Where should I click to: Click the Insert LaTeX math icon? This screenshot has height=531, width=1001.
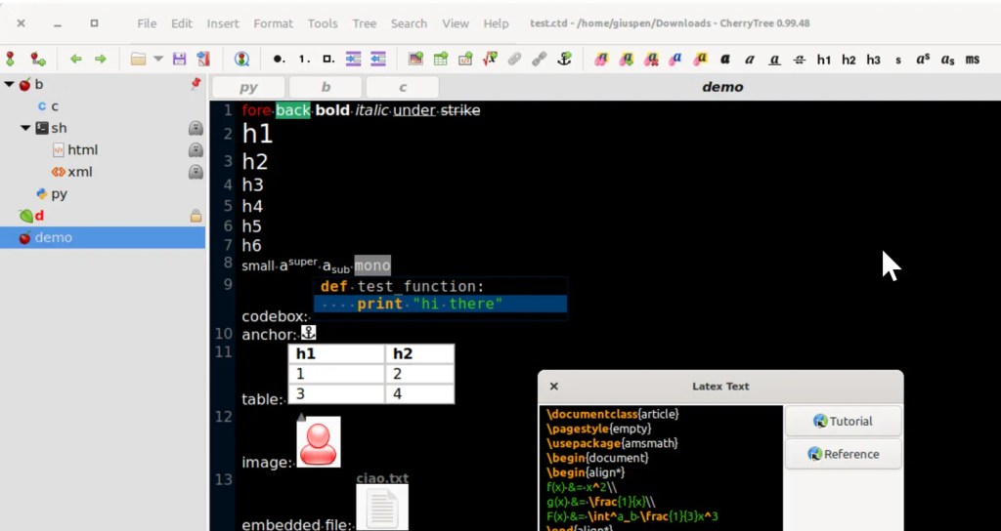[x=490, y=60]
